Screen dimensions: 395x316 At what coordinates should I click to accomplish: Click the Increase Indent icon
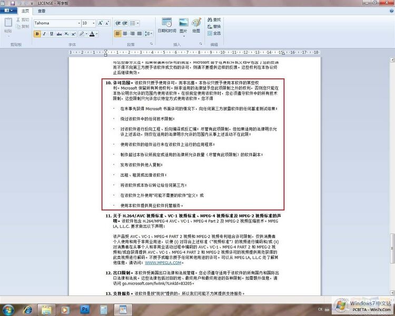pyautogui.click(x=125, y=23)
